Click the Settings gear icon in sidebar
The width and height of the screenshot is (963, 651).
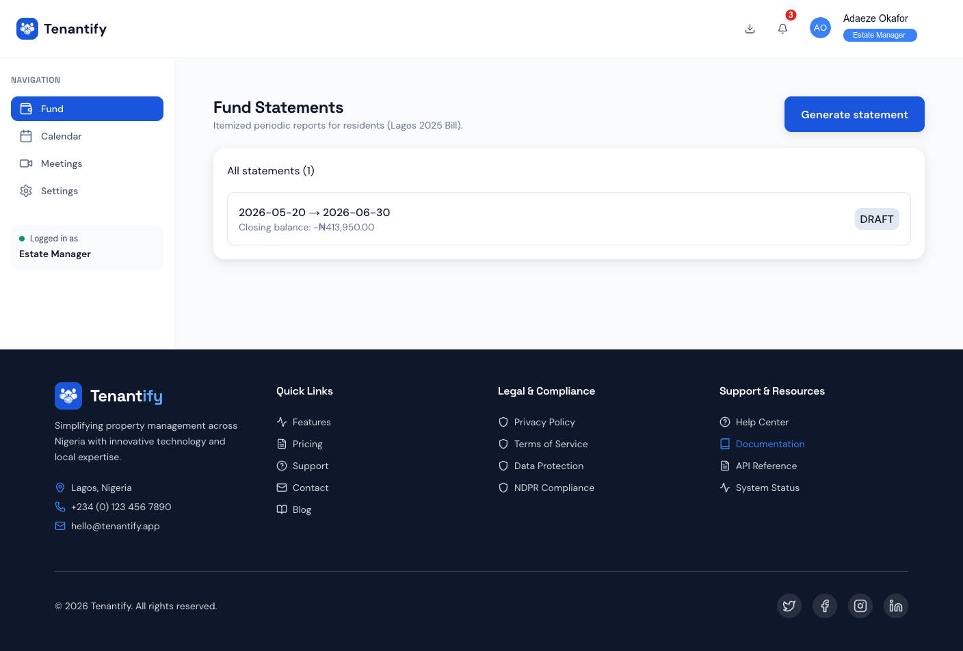coord(26,191)
